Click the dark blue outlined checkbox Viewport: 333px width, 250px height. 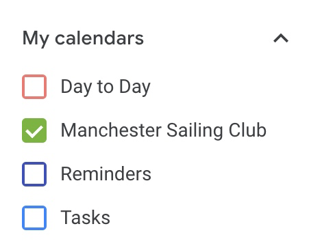pos(34,174)
